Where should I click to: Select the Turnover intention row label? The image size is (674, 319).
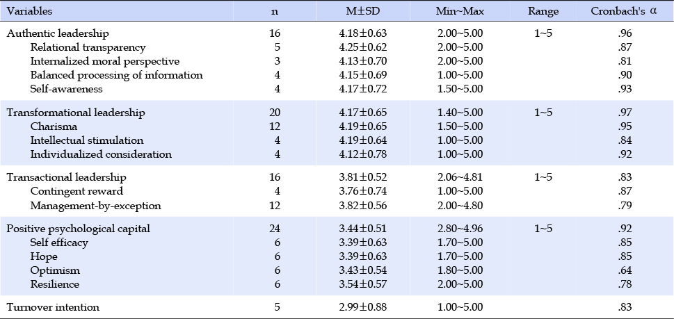(x=53, y=307)
